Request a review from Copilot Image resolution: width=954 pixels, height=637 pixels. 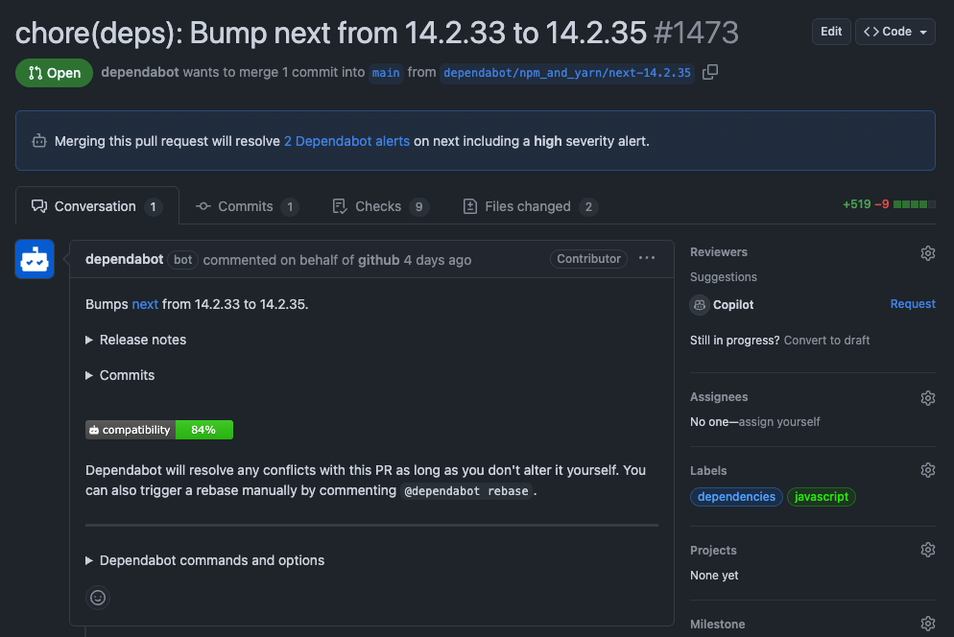point(913,303)
